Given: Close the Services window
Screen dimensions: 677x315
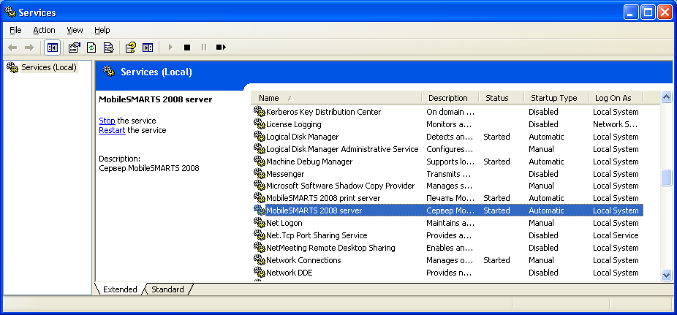Looking at the screenshot, I should tap(665, 12).
